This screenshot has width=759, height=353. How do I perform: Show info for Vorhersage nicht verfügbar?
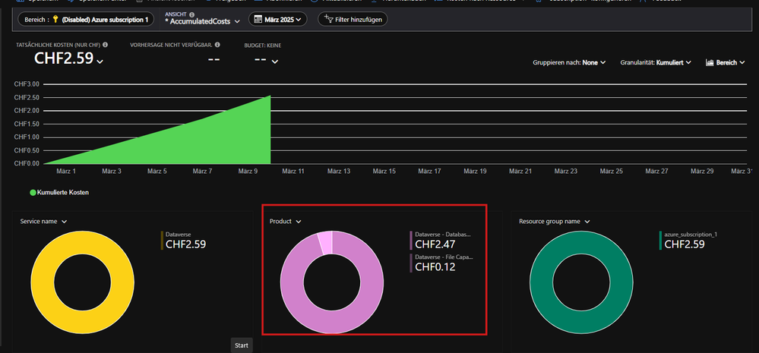point(217,45)
